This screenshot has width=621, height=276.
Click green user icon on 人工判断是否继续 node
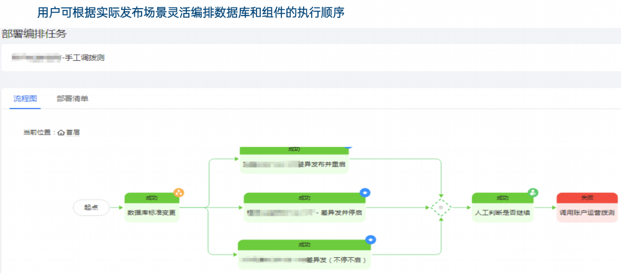click(533, 192)
